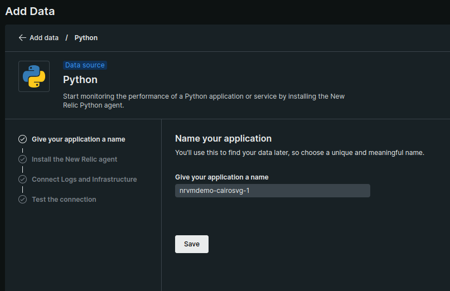Image resolution: width=450 pixels, height=291 pixels.
Task: Click the checkmark icon for Test the connection
Action: point(23,200)
